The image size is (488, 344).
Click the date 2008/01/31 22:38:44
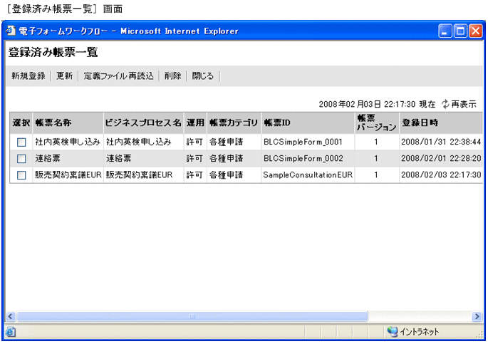[441, 142]
